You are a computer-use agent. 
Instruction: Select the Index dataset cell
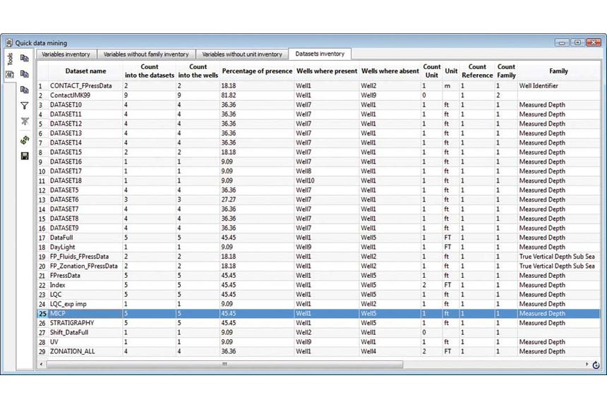tap(85, 285)
